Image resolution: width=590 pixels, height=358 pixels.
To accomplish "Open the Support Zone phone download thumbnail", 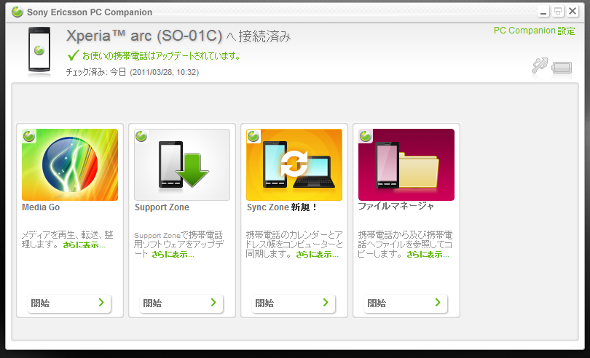I will tap(182, 164).
